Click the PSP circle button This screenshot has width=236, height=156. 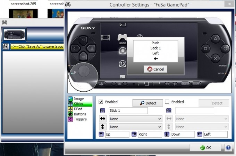pos(225,49)
